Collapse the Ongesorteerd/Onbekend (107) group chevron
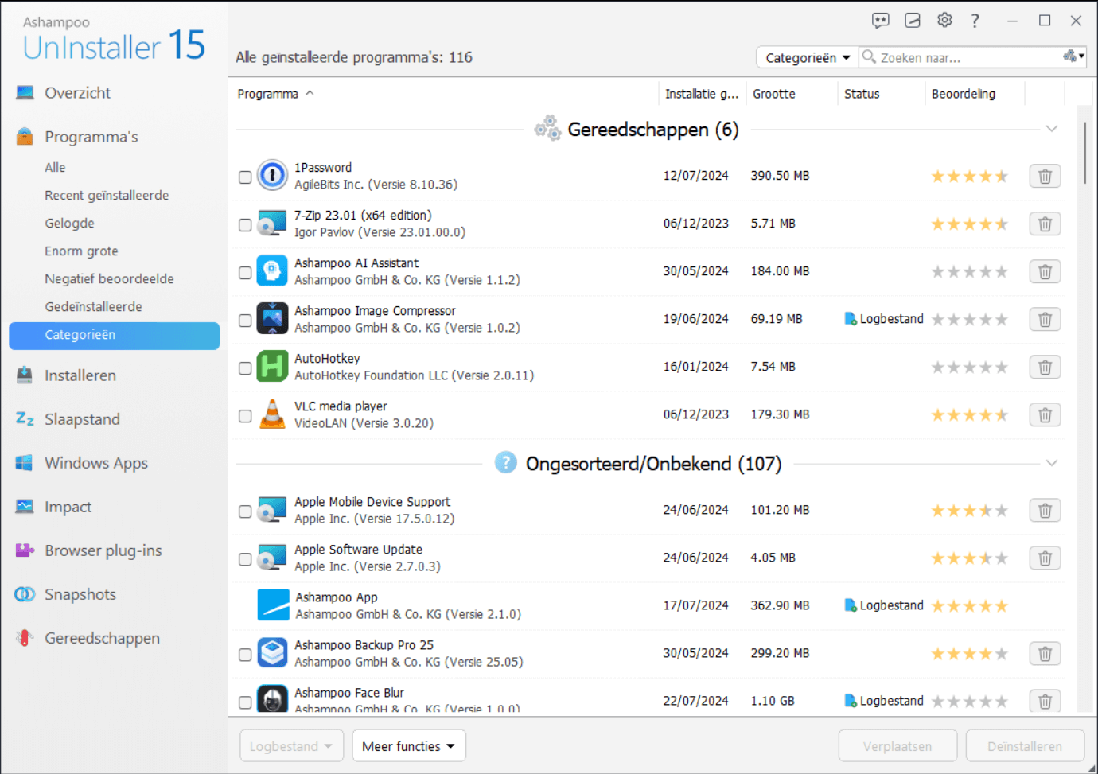Image resolution: width=1098 pixels, height=774 pixels. (1051, 463)
